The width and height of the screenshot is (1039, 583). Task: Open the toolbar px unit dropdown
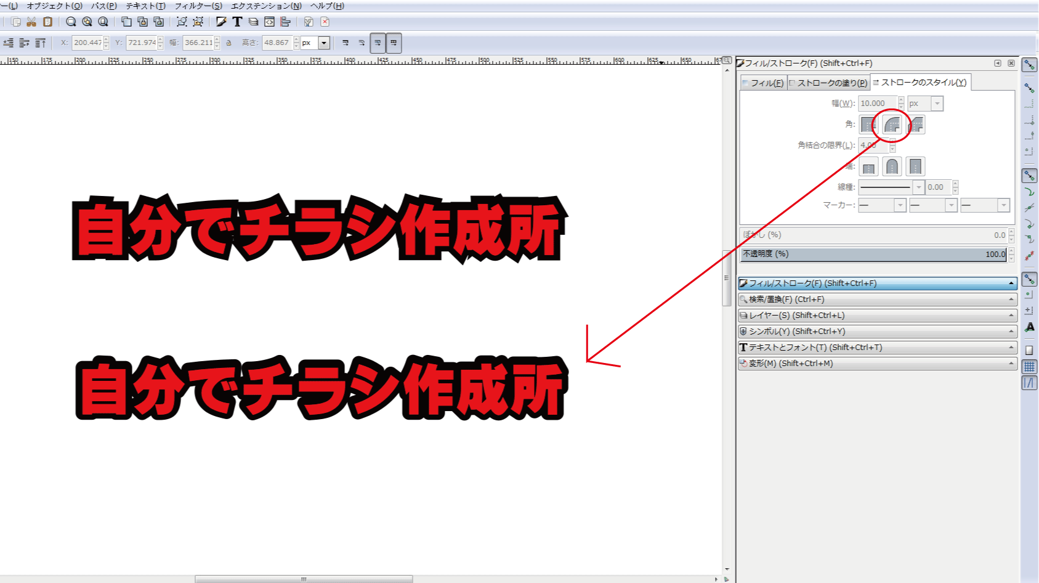324,43
